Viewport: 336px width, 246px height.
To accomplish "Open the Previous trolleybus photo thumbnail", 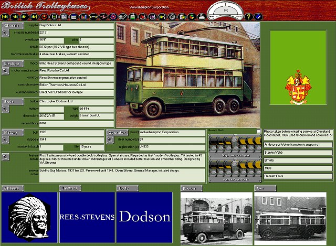I will [216, 218].
